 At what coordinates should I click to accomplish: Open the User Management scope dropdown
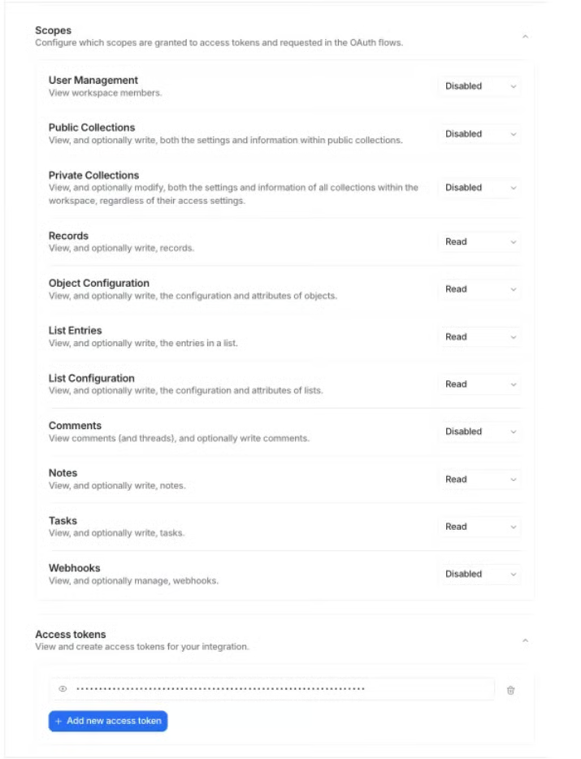(x=480, y=86)
